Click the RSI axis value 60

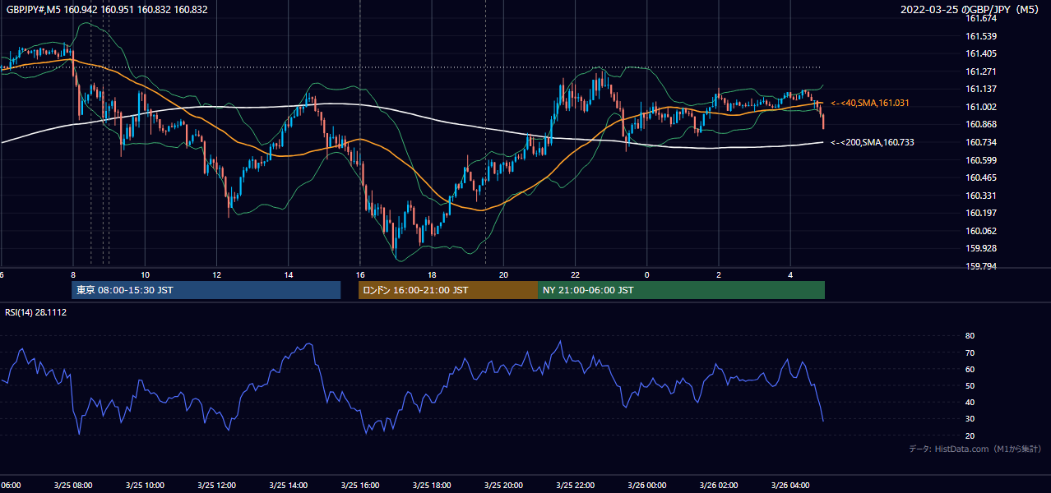pyautogui.click(x=970, y=369)
